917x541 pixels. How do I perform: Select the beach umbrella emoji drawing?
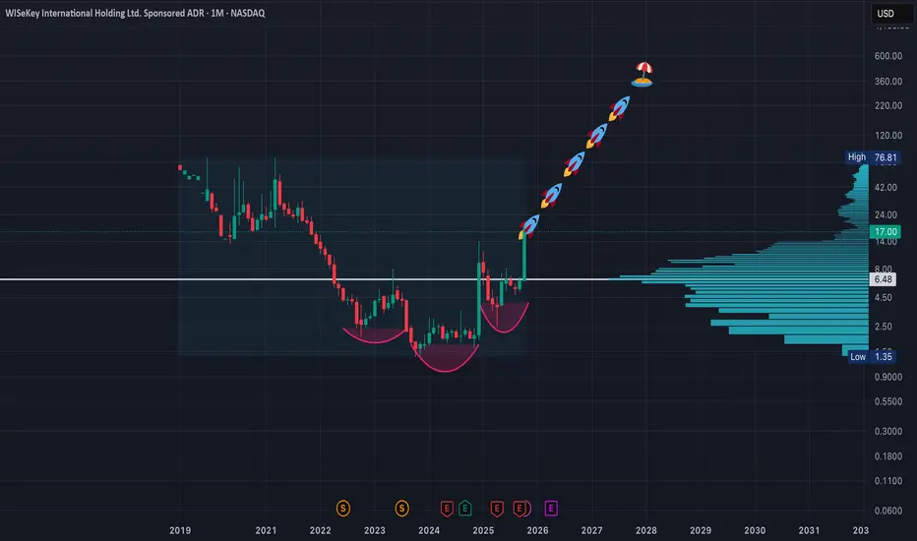point(642,75)
